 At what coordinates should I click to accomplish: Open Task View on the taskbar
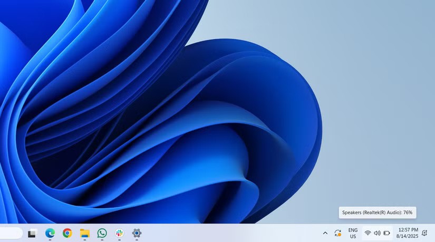point(32,233)
